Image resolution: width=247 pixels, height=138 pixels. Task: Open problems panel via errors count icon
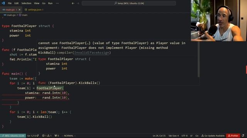point(44,136)
